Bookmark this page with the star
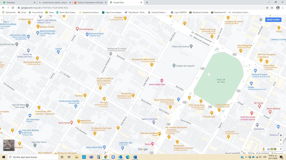The height and width of the screenshot is (160, 286). tap(272, 8)
